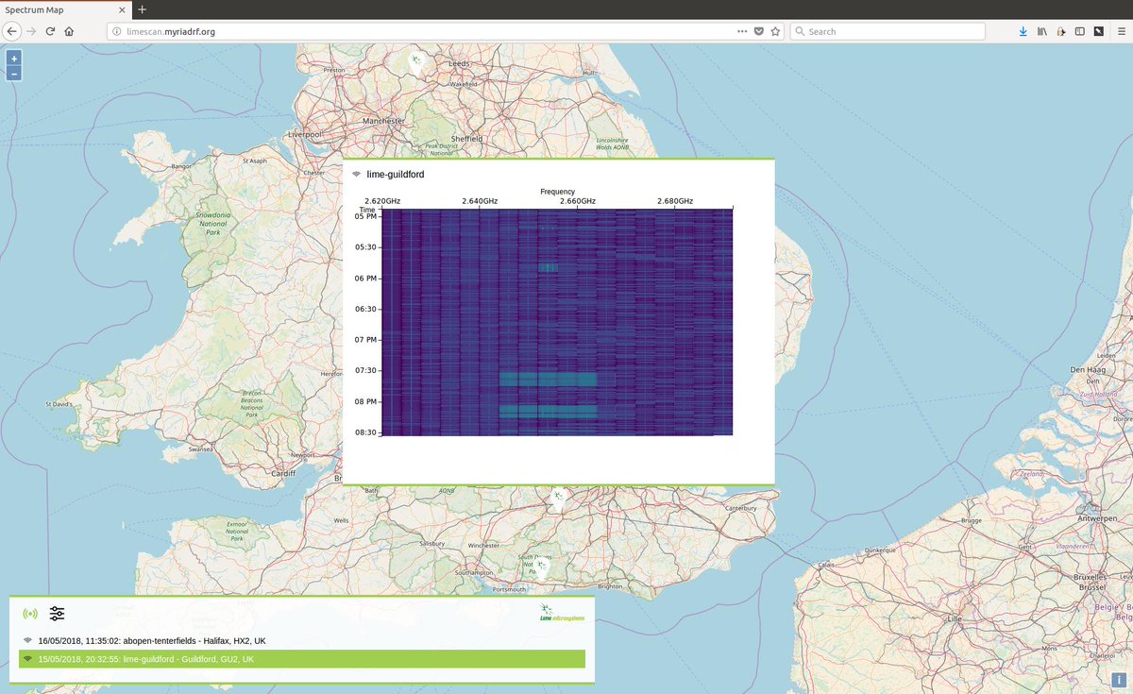
Task: Open the Downloads icon in the browser toolbar
Action: (1023, 30)
